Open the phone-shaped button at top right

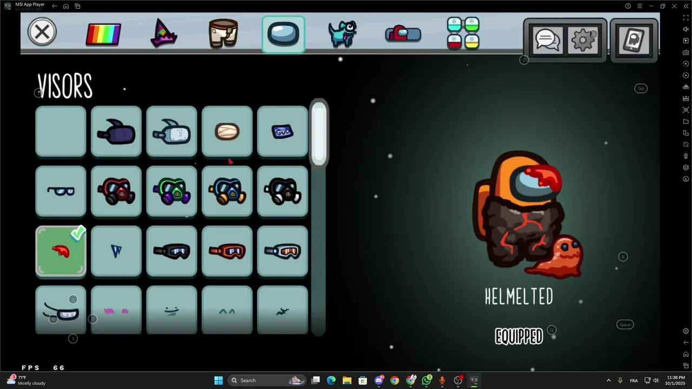(634, 40)
